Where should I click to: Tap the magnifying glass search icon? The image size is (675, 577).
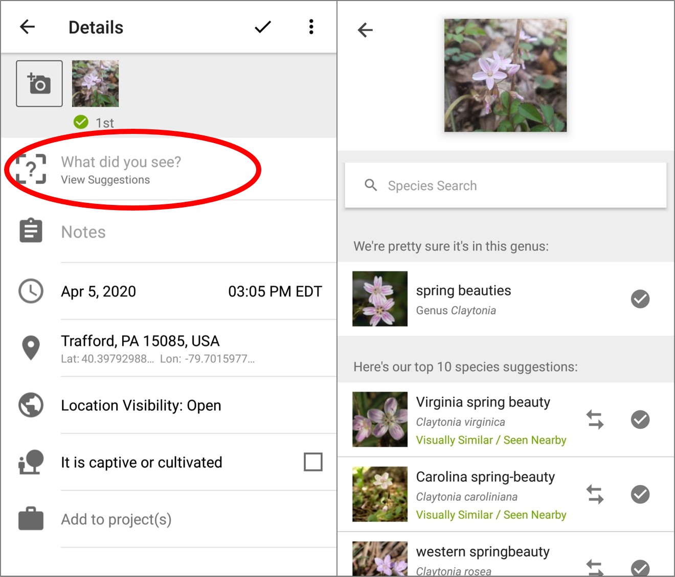tap(371, 185)
